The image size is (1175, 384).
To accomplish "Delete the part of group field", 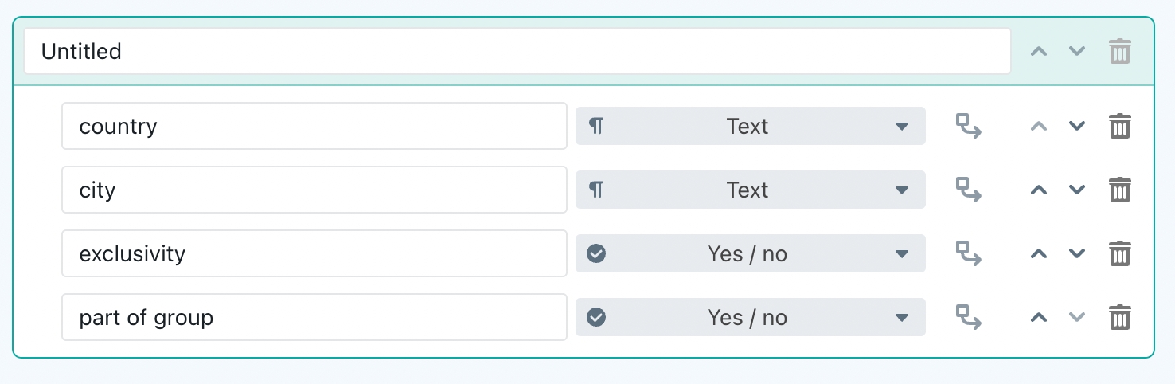I will 1120,317.
